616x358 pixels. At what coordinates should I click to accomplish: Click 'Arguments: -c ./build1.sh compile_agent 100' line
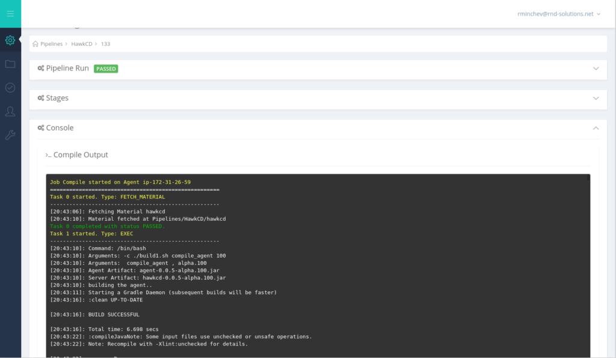pyautogui.click(x=138, y=256)
